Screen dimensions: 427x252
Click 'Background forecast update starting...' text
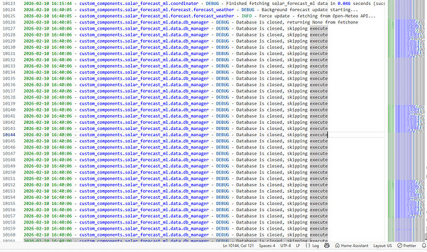(309, 10)
